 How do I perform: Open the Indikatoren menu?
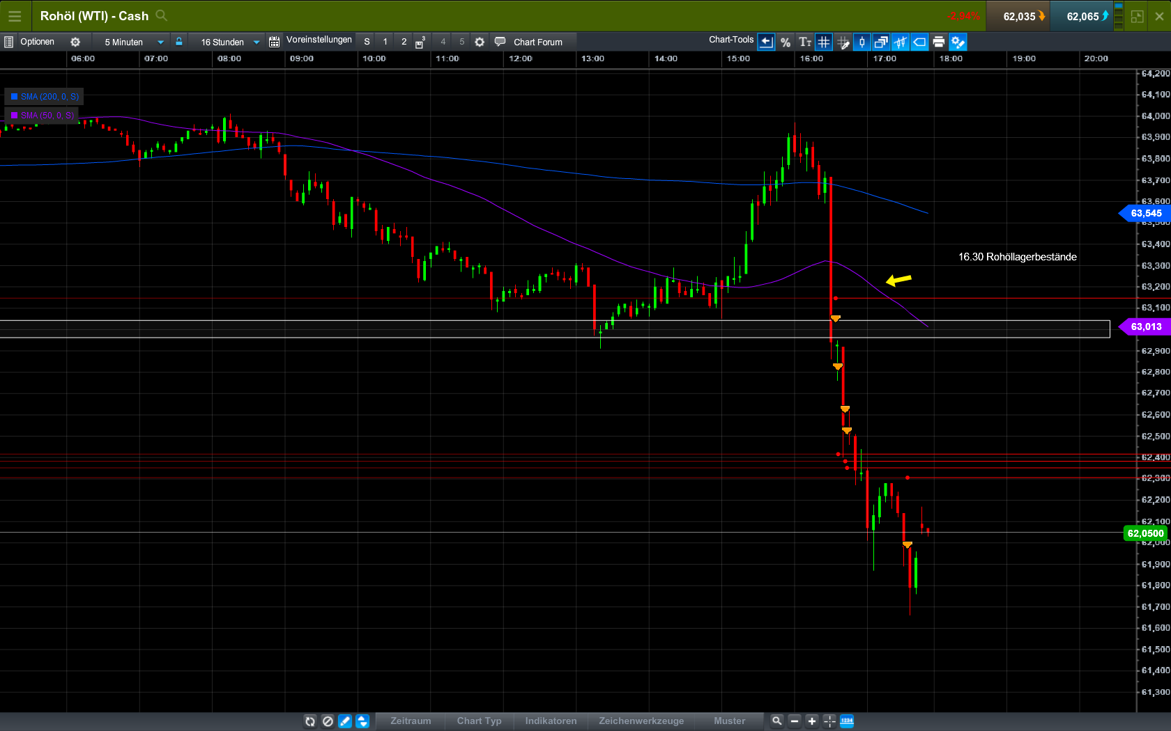click(x=550, y=721)
